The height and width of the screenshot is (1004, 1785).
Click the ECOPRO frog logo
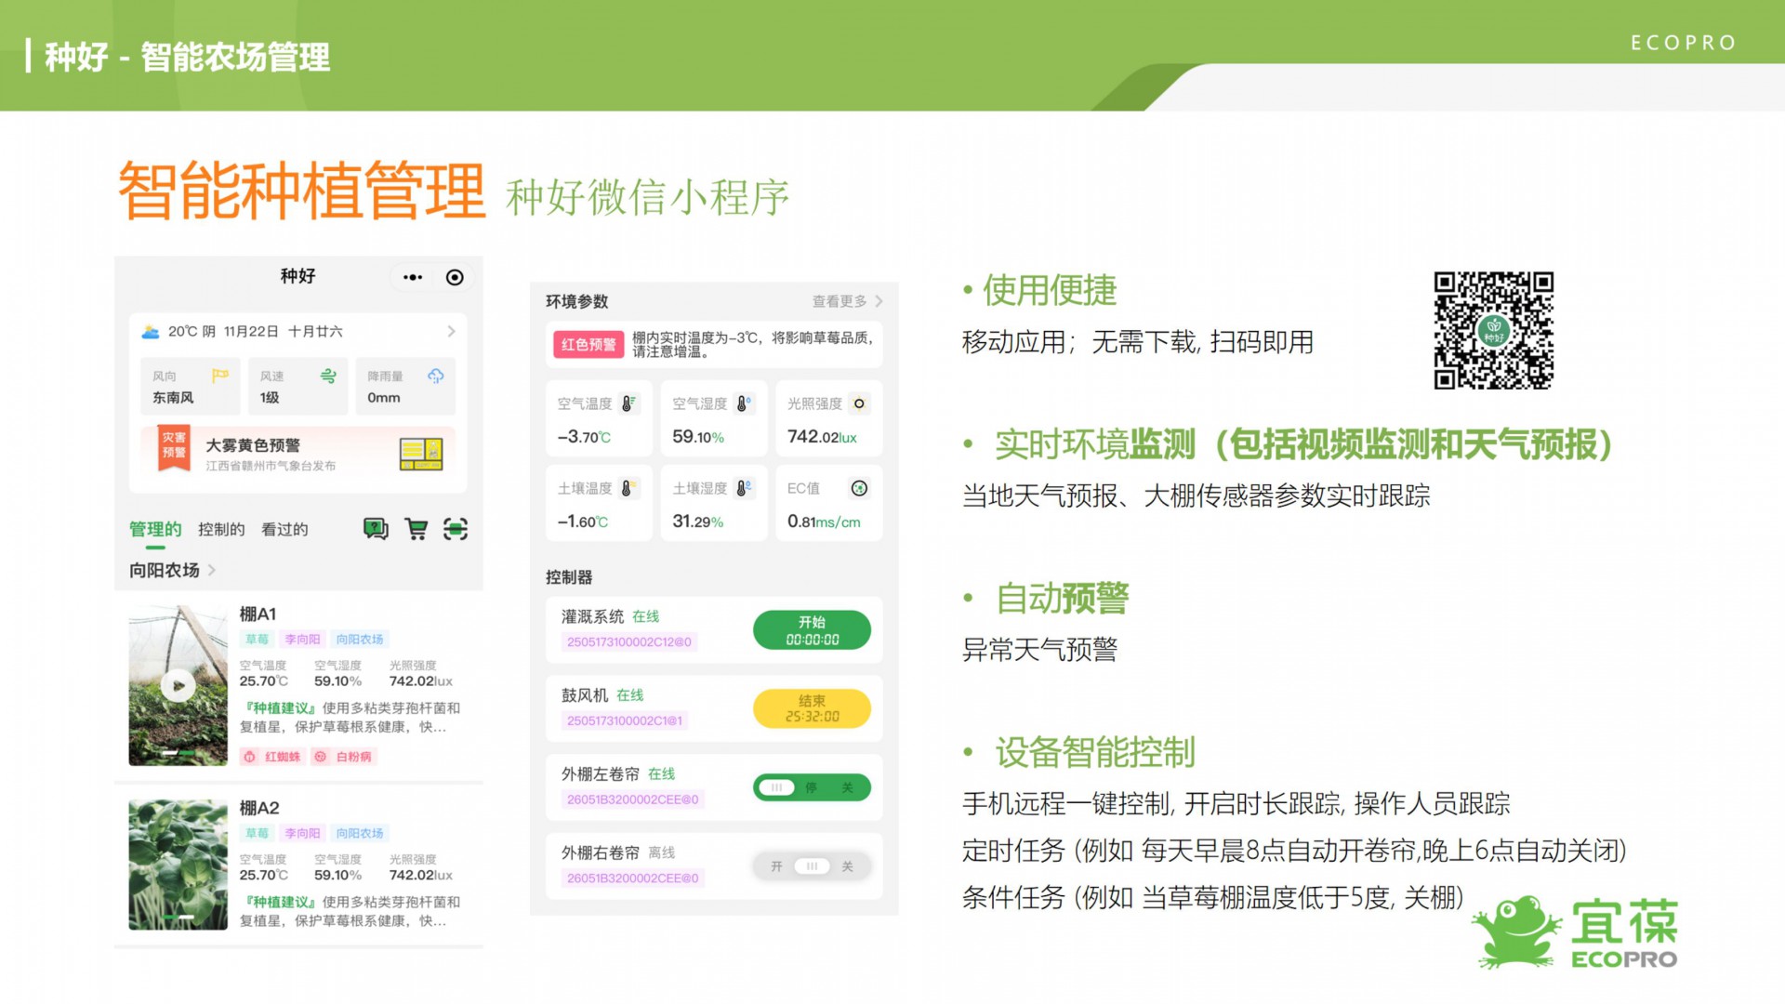point(1575,932)
